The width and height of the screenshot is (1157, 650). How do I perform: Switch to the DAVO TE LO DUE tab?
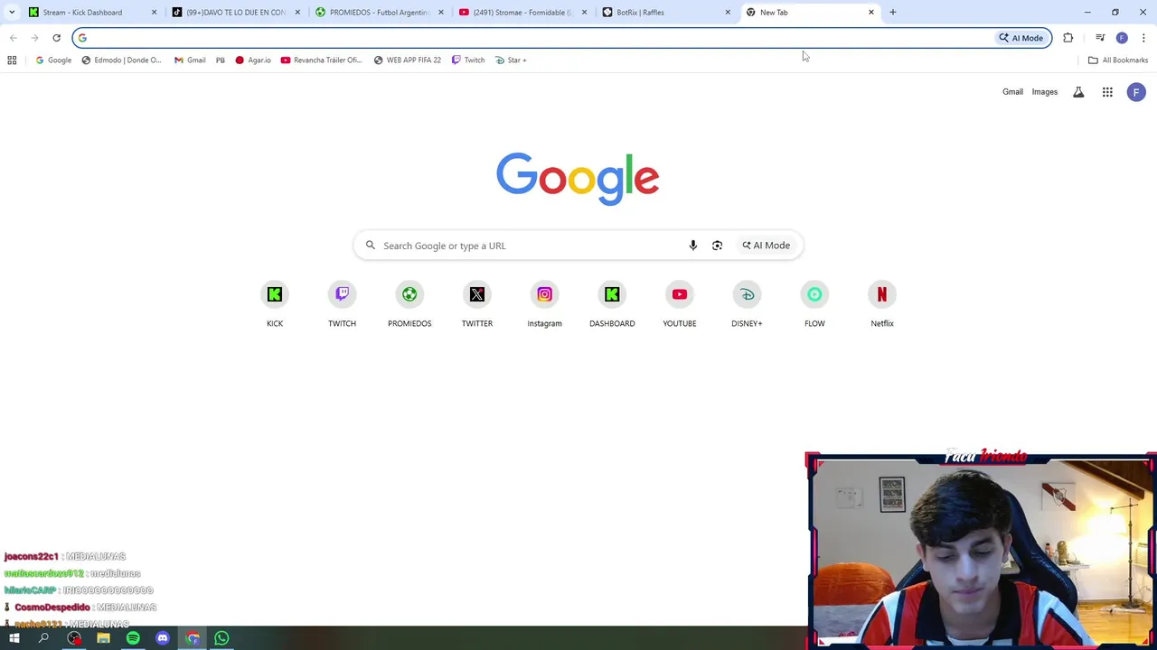point(235,13)
